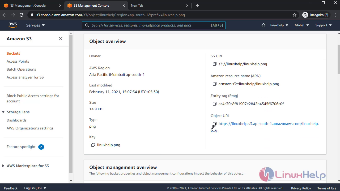Open Access analyzer for S3

(x=25, y=77)
